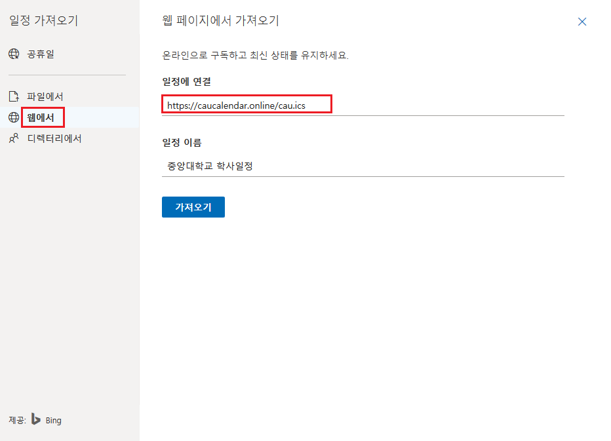Click the X to close the import dialog
Viewport: 611px width, 441px height.
[582, 21]
